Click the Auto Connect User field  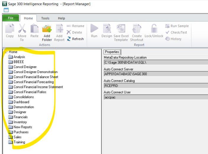[156, 97]
